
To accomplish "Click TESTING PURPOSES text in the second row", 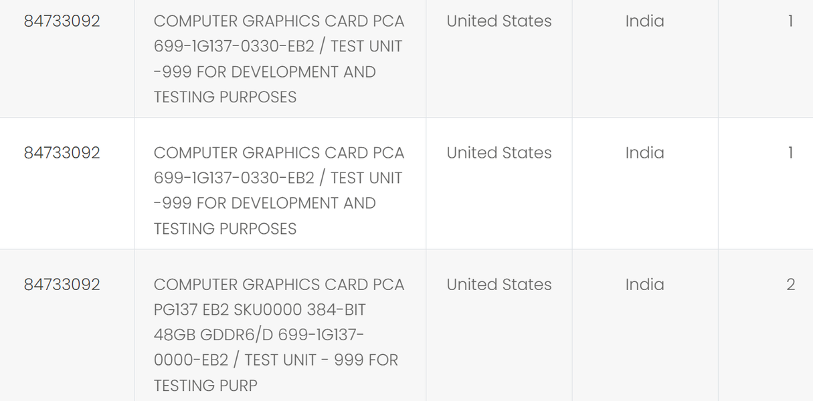I will (x=225, y=229).
